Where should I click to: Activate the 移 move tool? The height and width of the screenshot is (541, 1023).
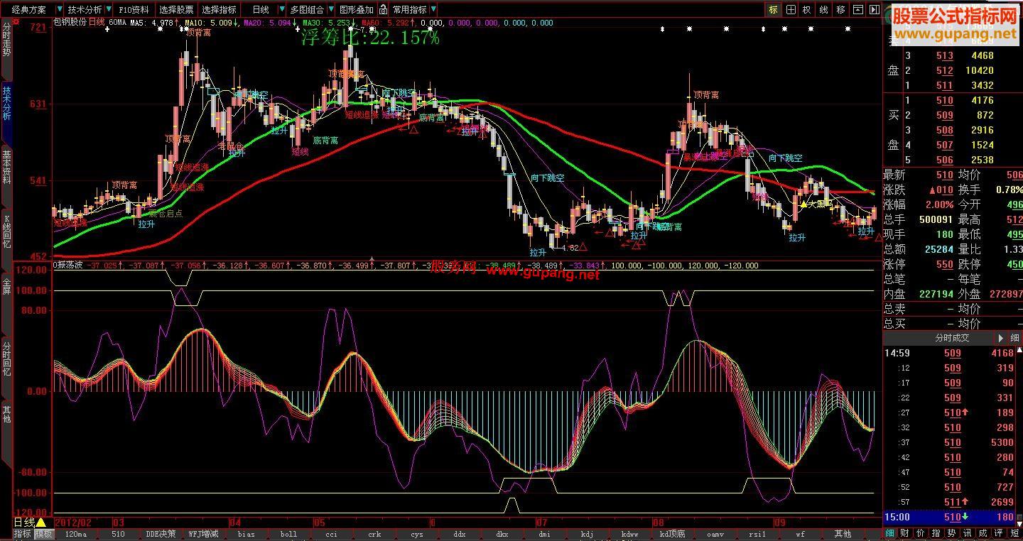point(841,10)
